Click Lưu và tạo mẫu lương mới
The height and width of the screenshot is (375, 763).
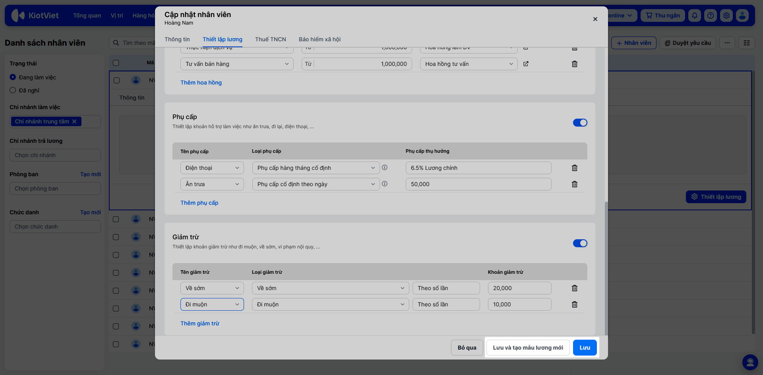coord(528,348)
